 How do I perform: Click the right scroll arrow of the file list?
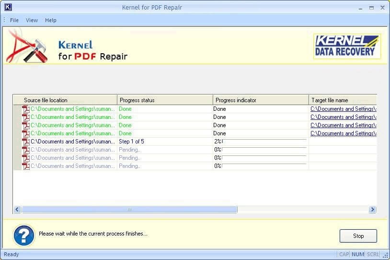coord(372,210)
